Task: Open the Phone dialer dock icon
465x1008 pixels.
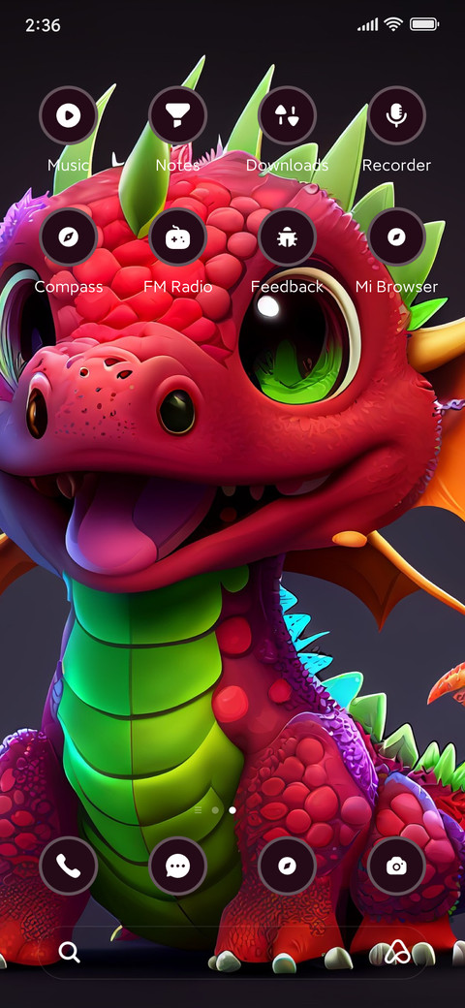Action: pyautogui.click(x=69, y=866)
